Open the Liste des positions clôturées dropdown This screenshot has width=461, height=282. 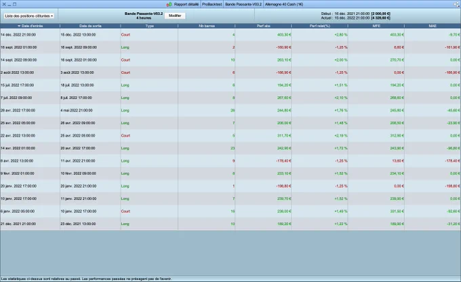click(x=28, y=16)
